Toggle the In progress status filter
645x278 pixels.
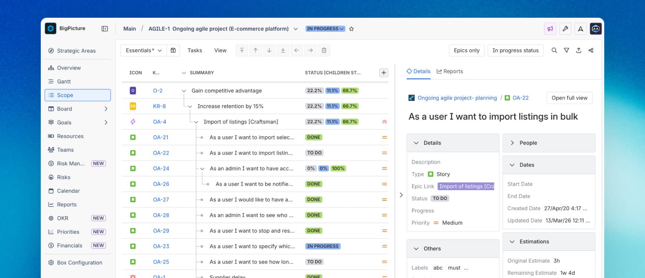515,50
